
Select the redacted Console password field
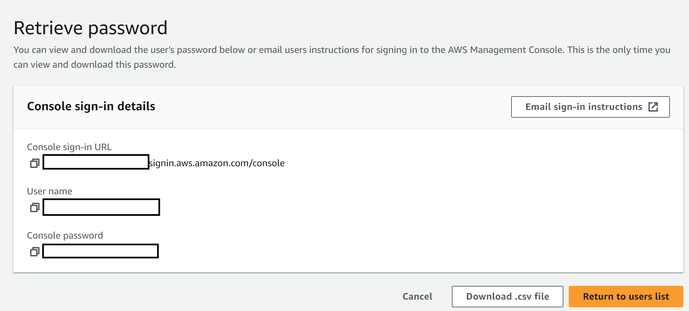click(x=100, y=251)
